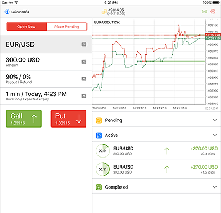Tap the 00:51 countdown timer circle
Viewport: 221px width, 213px height.
pos(102,151)
